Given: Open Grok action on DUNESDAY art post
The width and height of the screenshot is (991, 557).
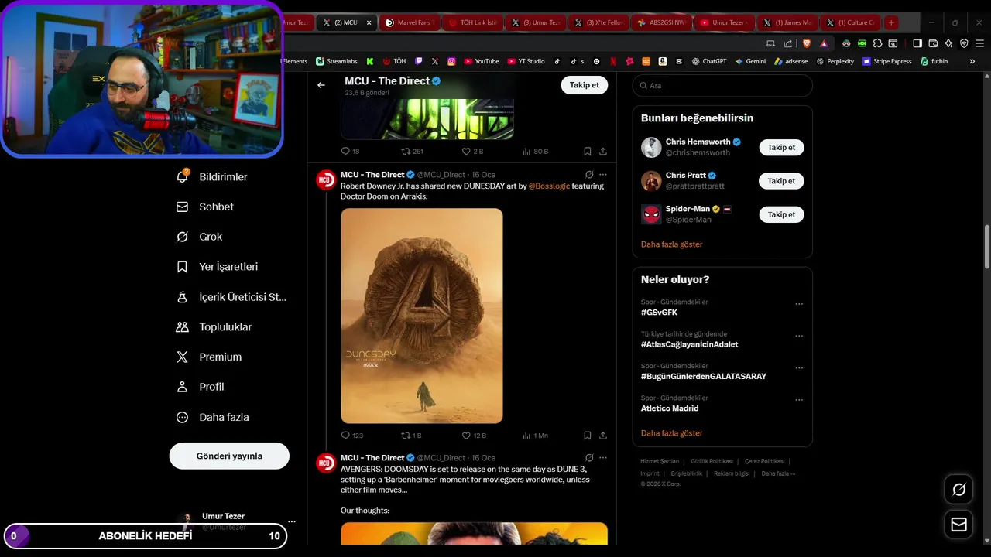Looking at the screenshot, I should click(x=589, y=175).
